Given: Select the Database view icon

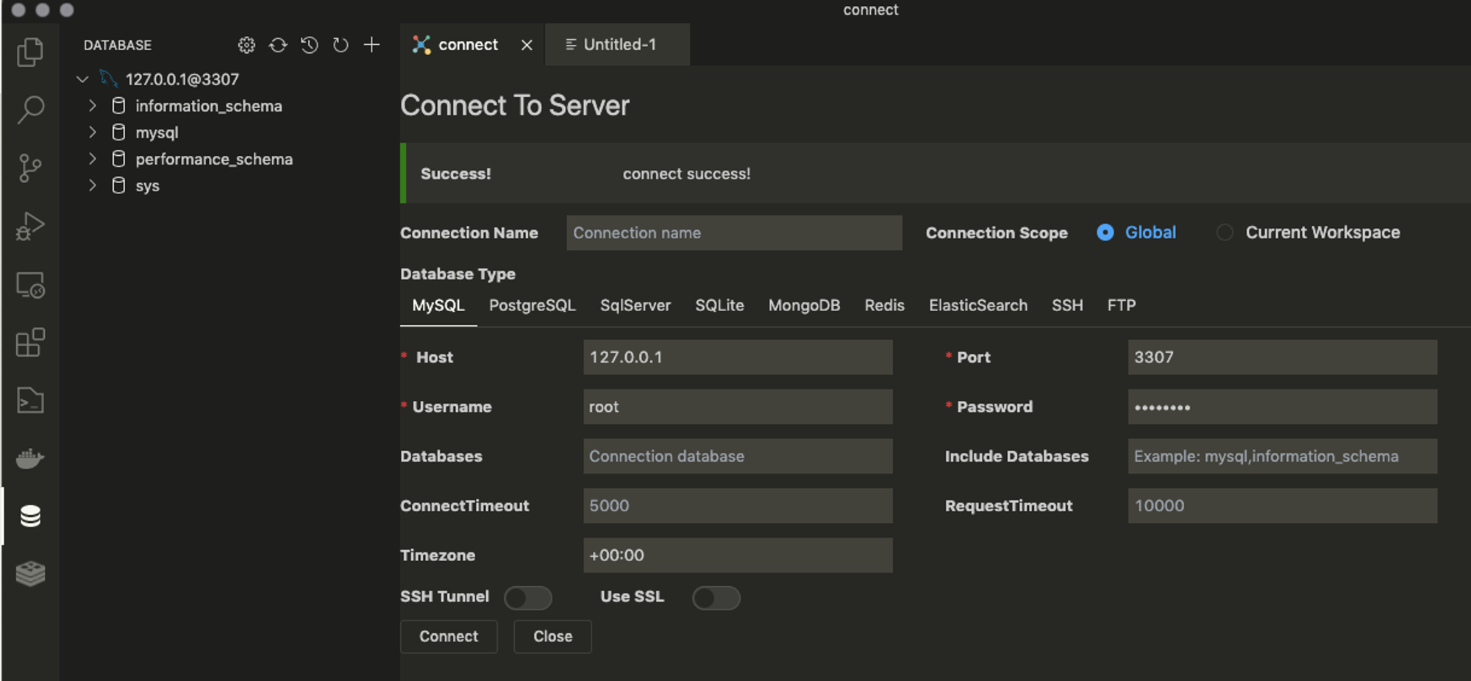Looking at the screenshot, I should point(30,516).
